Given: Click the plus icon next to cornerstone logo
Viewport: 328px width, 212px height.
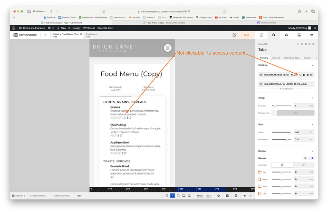Looking at the screenshot, I should 45,35.
